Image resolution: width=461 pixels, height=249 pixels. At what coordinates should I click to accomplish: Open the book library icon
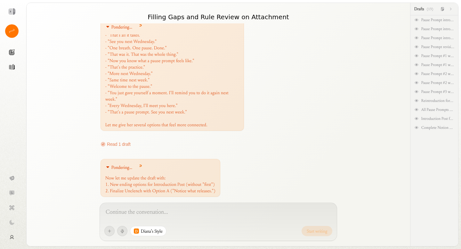pyautogui.click(x=12, y=67)
